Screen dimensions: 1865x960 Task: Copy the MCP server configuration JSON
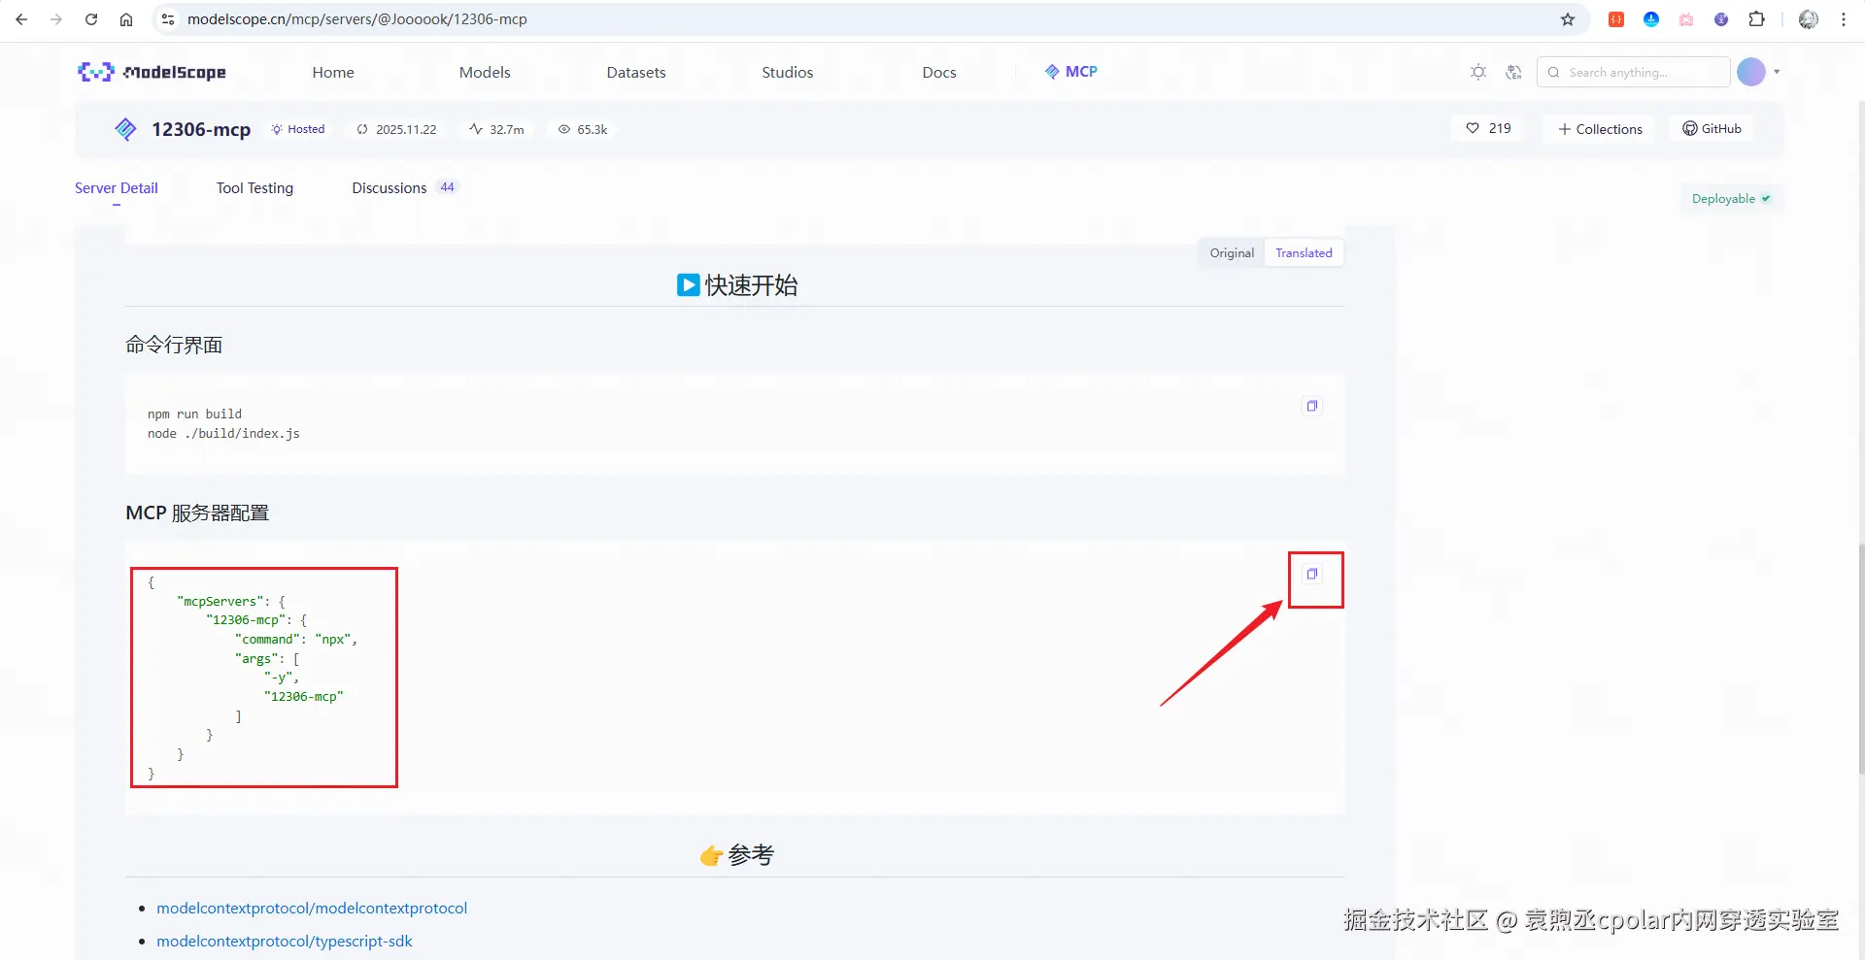(x=1312, y=574)
